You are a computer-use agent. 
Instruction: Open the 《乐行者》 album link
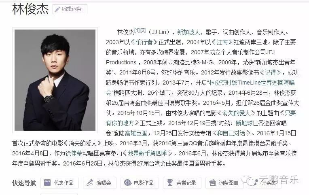tap(144, 42)
